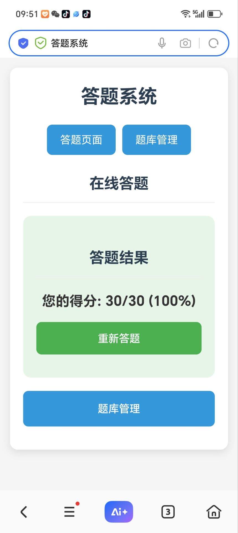Tap the WeChat notification icon
238x533 pixels.
pos(55,14)
